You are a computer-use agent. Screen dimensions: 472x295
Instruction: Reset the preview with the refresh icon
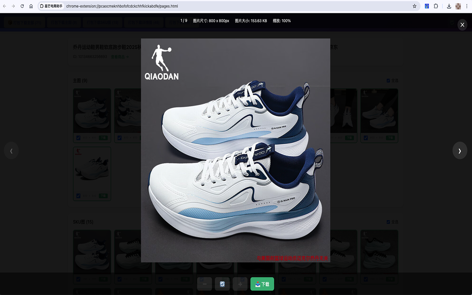click(x=222, y=284)
